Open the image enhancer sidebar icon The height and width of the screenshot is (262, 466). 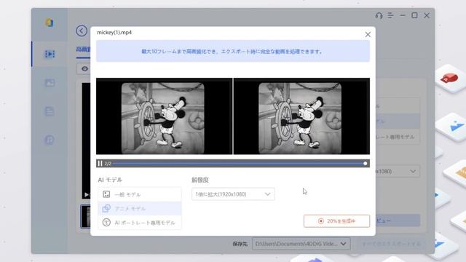[x=50, y=82]
